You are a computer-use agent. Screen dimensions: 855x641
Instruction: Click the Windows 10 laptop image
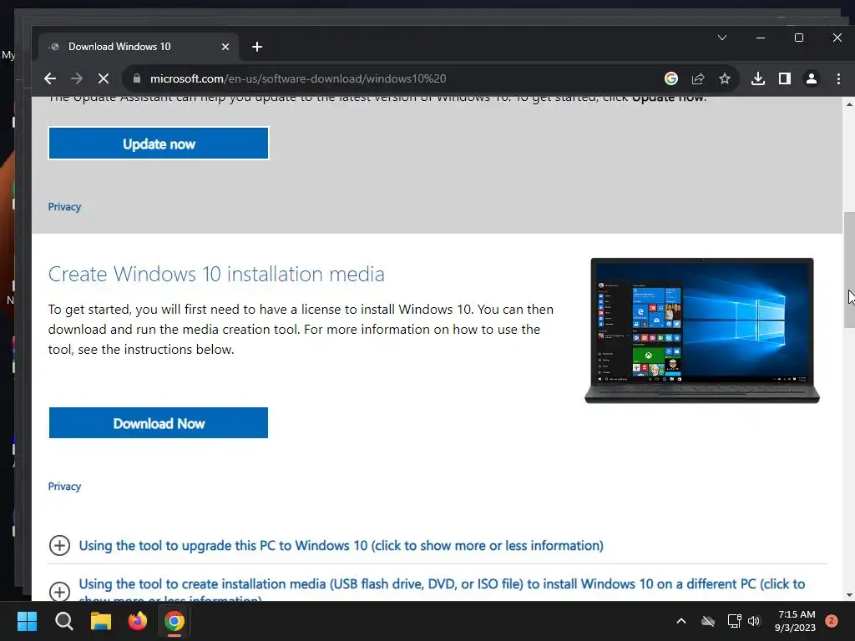(701, 331)
